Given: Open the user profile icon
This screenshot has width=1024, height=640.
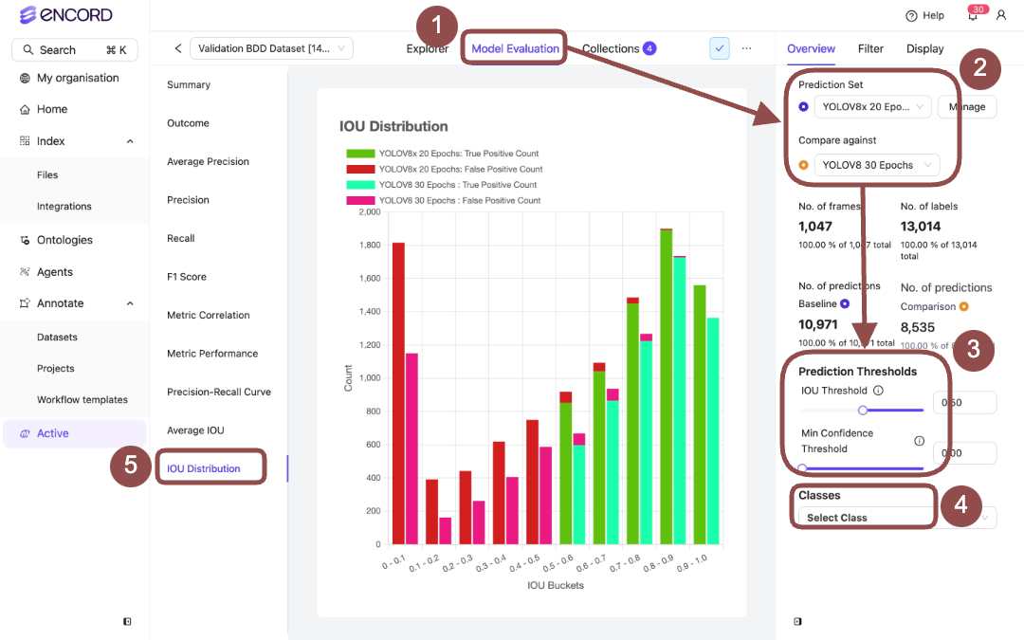Looking at the screenshot, I should point(1001,15).
